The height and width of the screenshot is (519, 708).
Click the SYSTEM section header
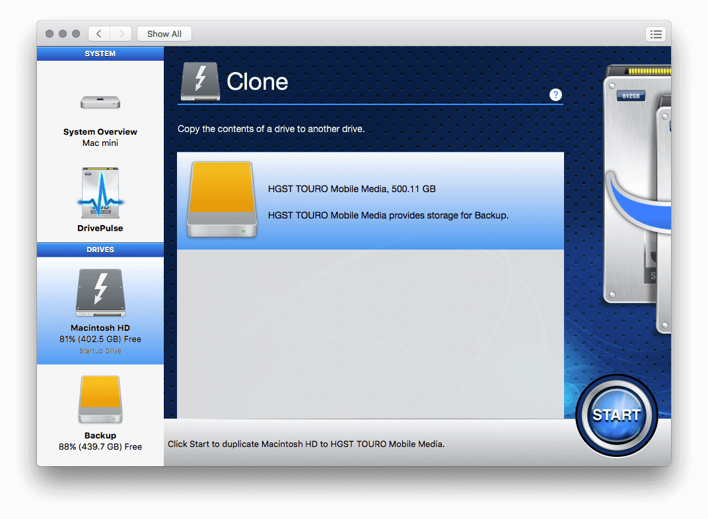tap(100, 53)
